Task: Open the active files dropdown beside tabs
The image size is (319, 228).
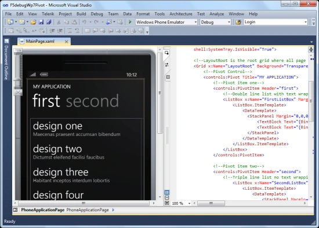Action: 311,42
